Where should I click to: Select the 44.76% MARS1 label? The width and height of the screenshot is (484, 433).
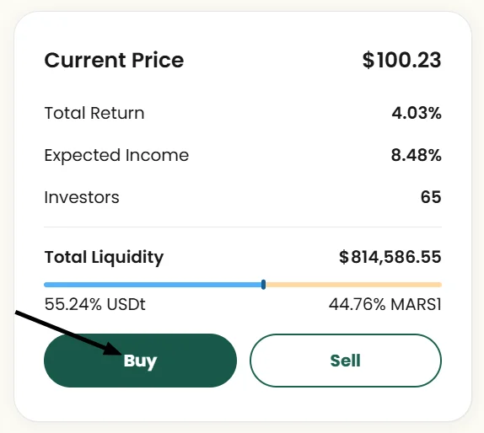385,304
